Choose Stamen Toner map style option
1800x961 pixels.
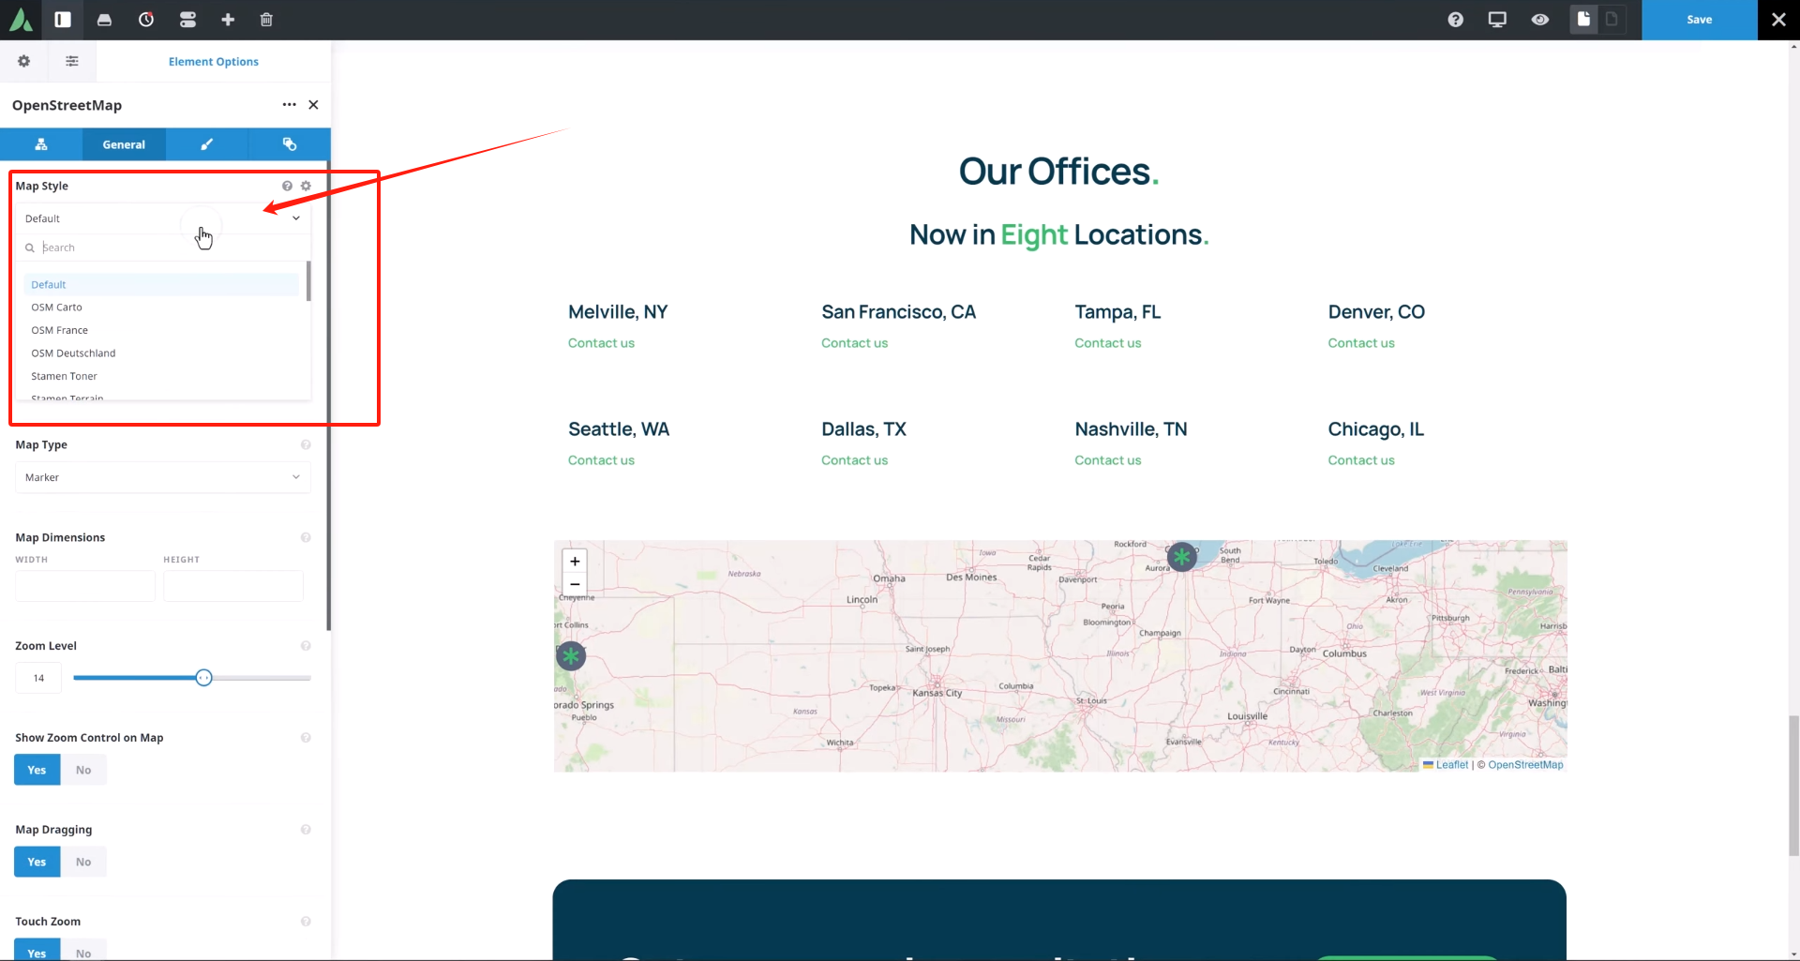click(x=64, y=376)
